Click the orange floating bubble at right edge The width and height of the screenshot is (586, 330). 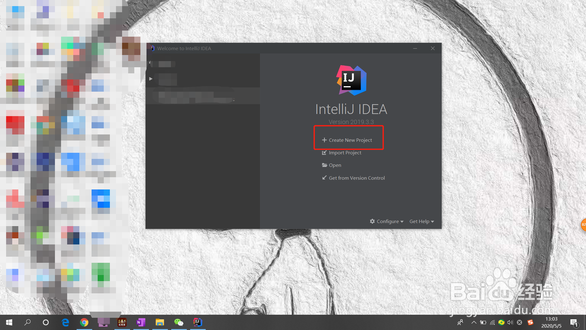point(583,225)
